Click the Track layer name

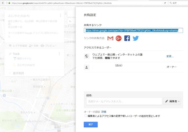[x=16, y=54]
